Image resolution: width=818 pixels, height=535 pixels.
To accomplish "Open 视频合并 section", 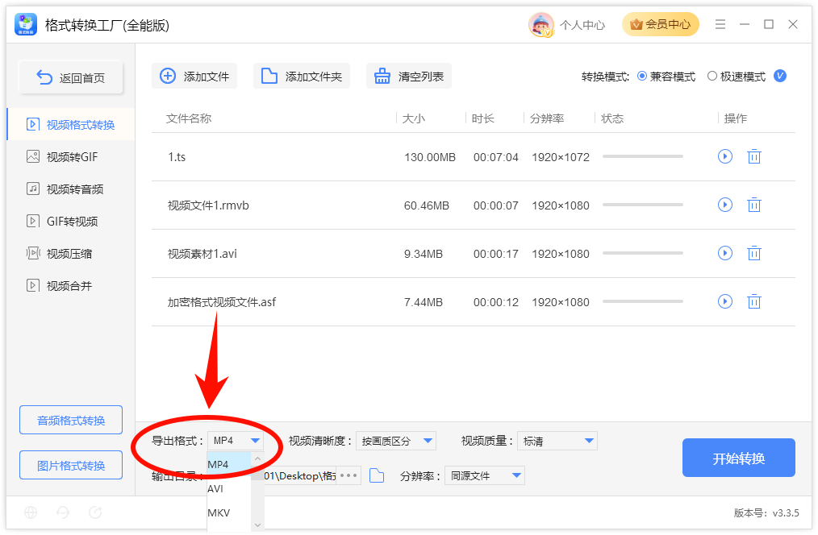I will 71,286.
